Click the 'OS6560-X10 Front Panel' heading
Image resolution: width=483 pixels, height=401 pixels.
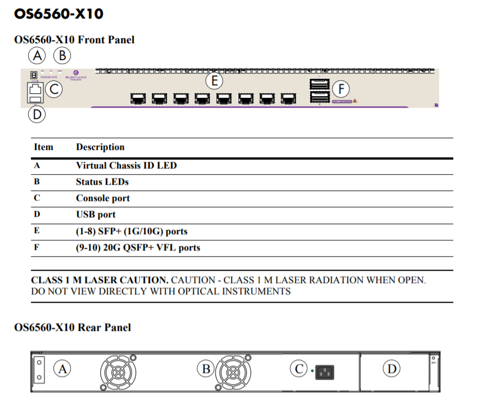coord(74,40)
